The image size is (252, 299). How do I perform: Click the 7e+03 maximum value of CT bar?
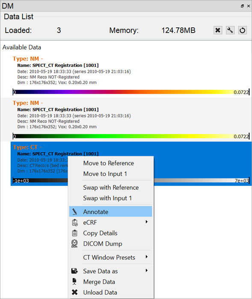[x=242, y=181]
